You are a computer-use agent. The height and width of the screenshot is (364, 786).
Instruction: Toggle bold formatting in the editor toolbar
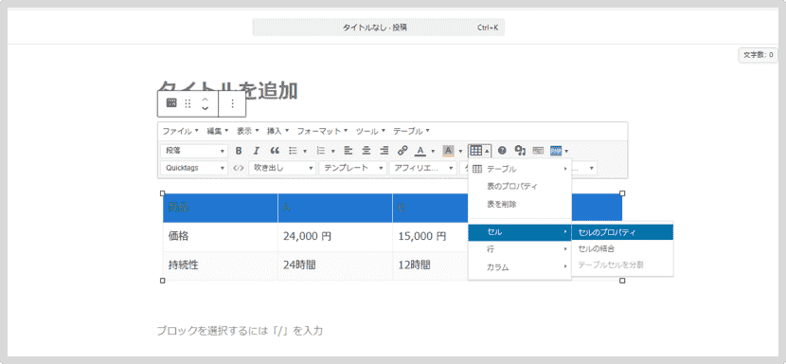click(x=239, y=151)
